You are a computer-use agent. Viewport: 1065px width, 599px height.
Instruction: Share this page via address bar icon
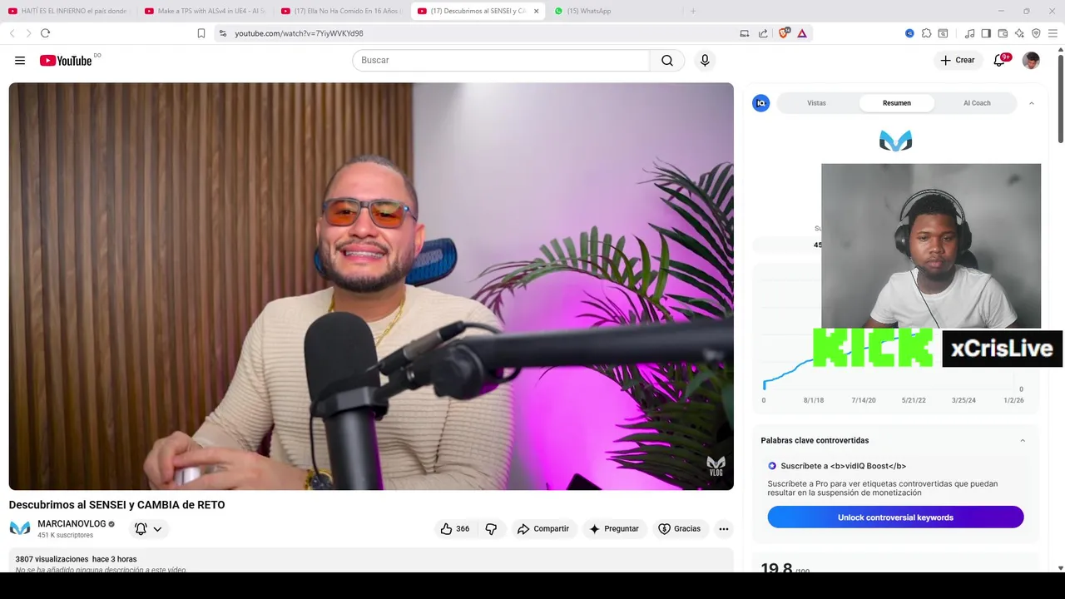pos(763,33)
